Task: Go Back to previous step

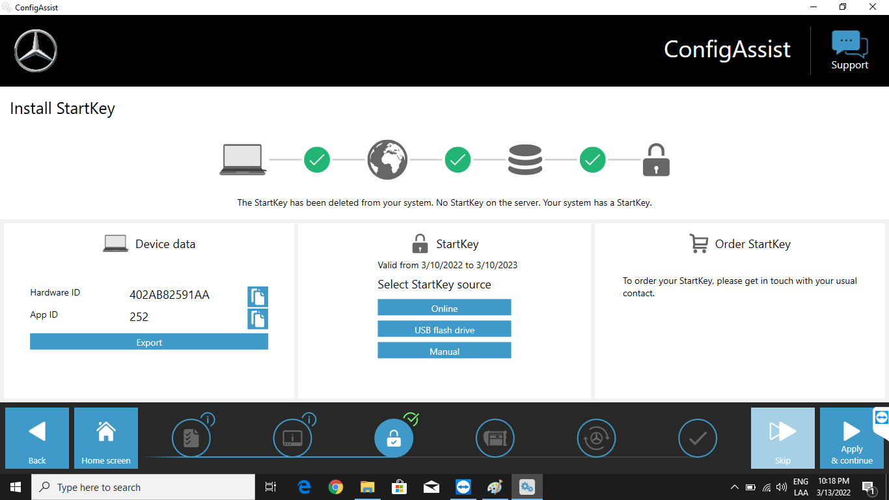Action: [x=37, y=437]
